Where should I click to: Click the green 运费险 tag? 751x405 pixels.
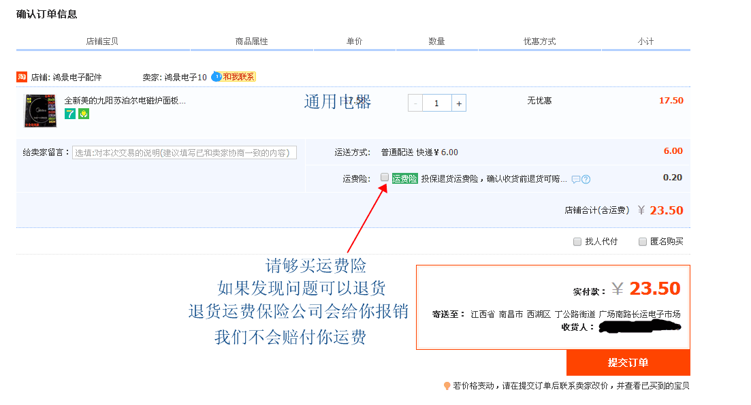[404, 178]
